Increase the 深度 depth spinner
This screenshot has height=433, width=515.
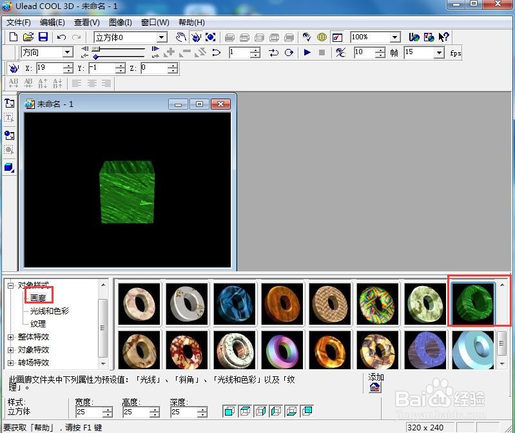[202, 409]
